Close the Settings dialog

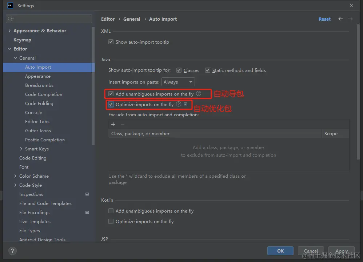(x=351, y=5)
